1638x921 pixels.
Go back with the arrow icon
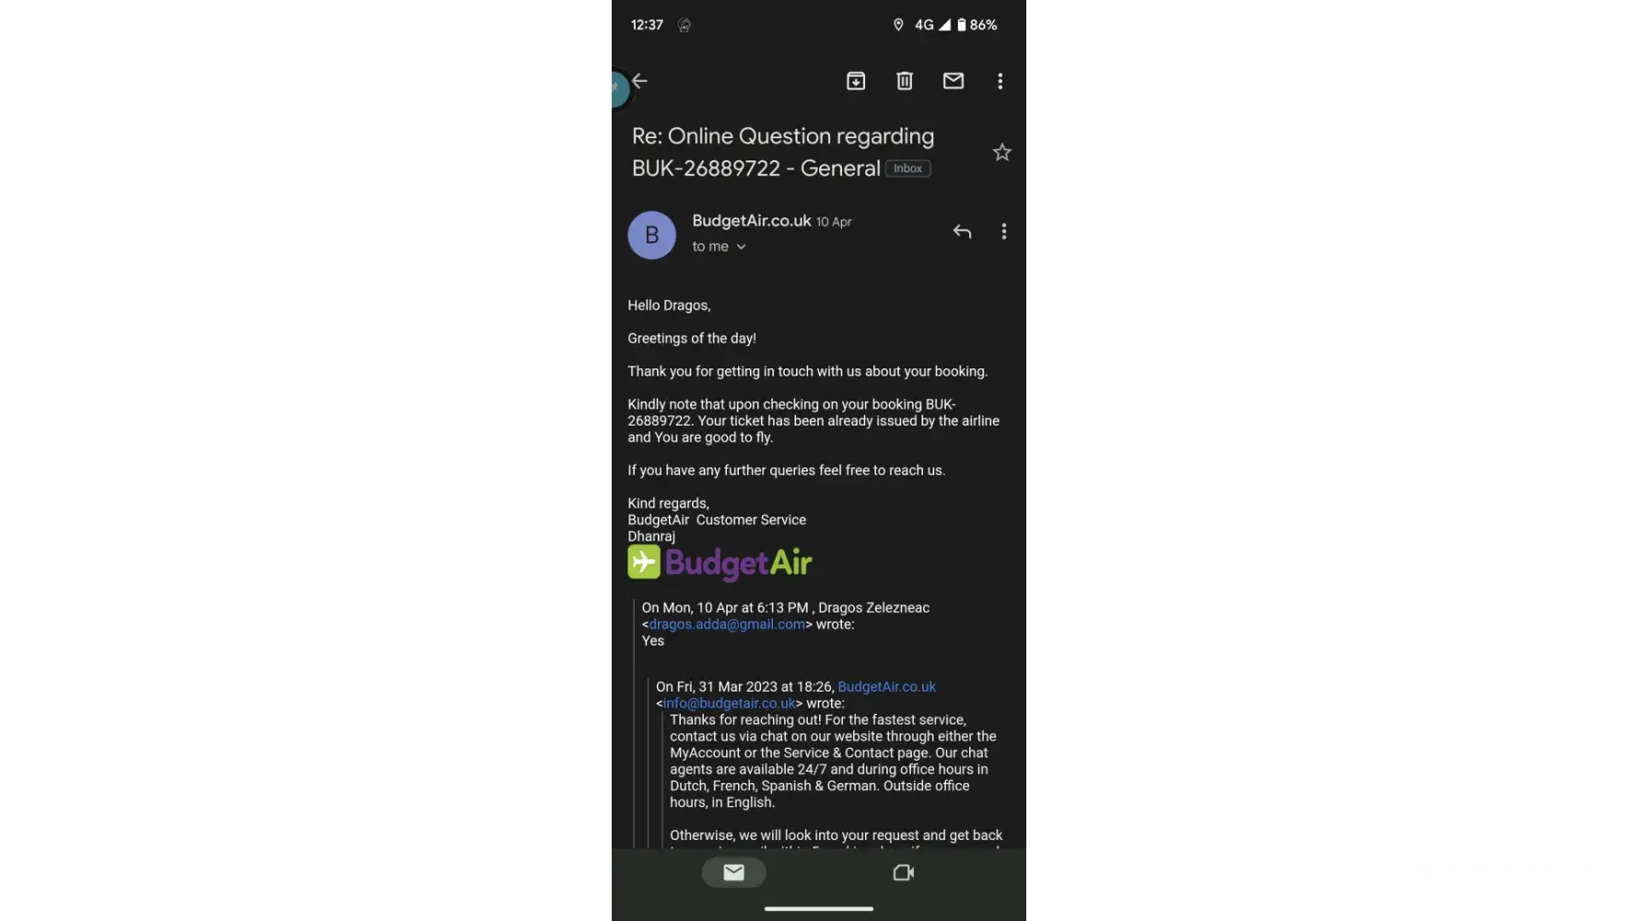640,81
